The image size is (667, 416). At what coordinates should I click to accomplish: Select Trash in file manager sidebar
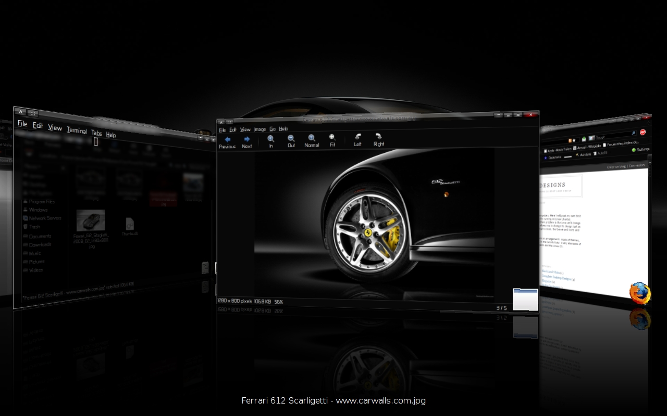[31, 227]
